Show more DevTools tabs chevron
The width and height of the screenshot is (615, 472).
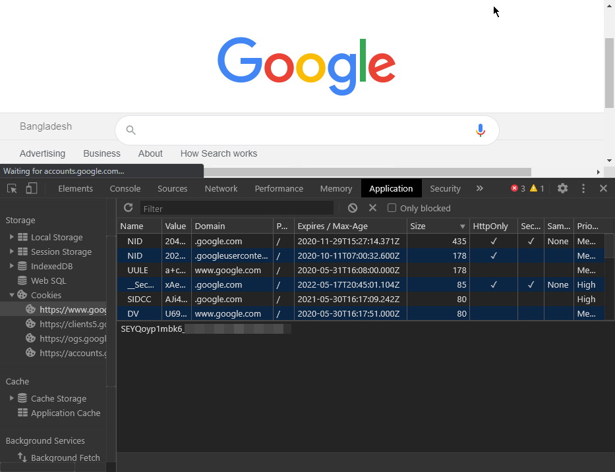pyautogui.click(x=479, y=188)
